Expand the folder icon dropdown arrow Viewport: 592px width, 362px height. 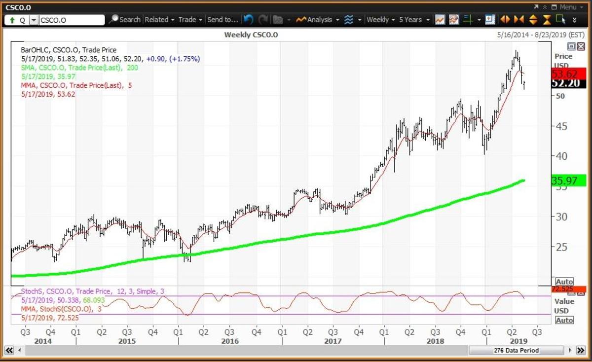point(288,20)
